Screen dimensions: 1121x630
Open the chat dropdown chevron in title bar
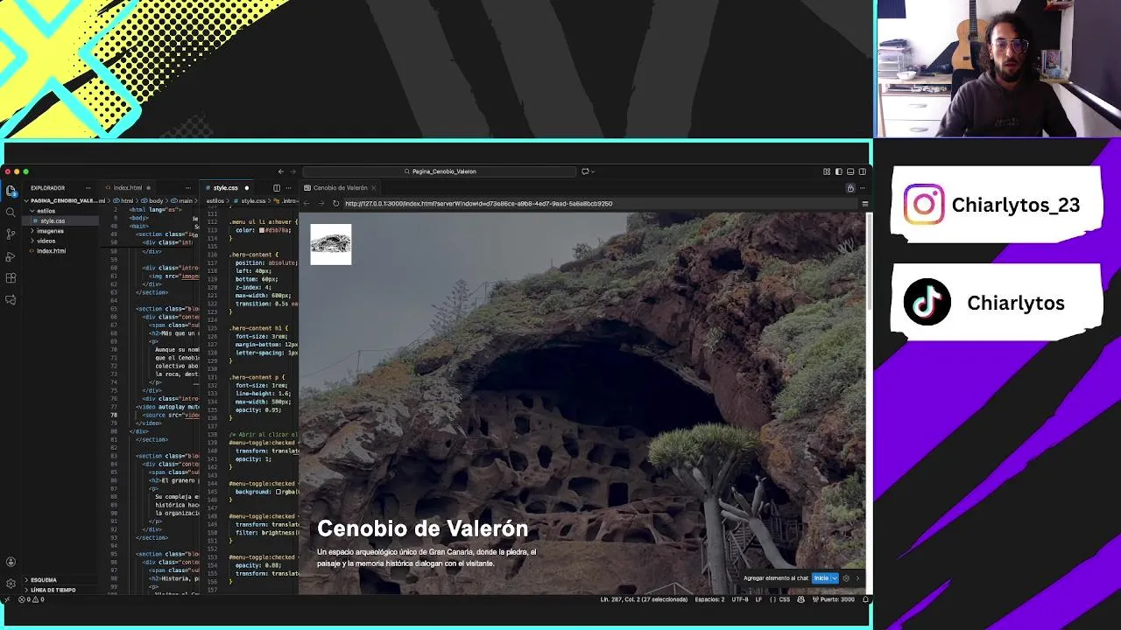(x=594, y=171)
